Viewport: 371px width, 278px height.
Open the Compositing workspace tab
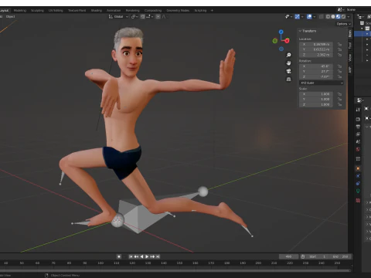point(153,10)
